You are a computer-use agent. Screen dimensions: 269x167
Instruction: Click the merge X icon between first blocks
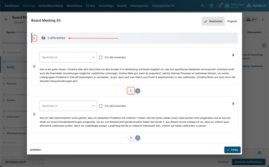point(131,91)
